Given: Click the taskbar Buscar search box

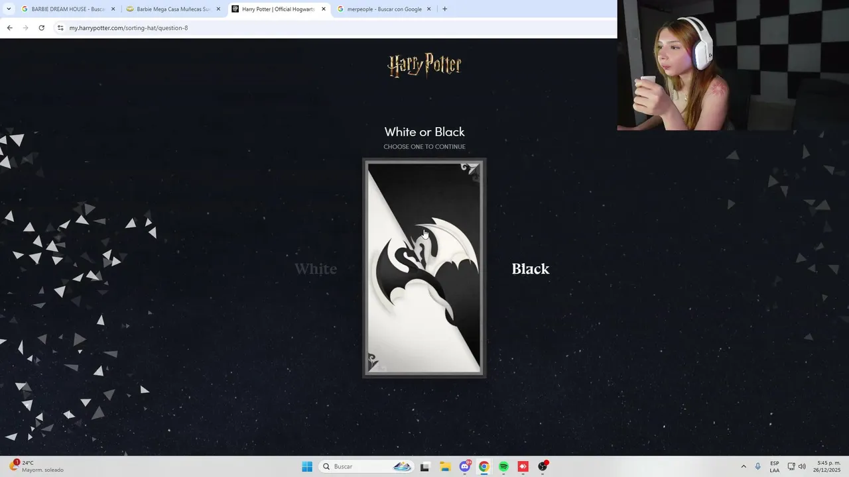Looking at the screenshot, I should (x=366, y=466).
